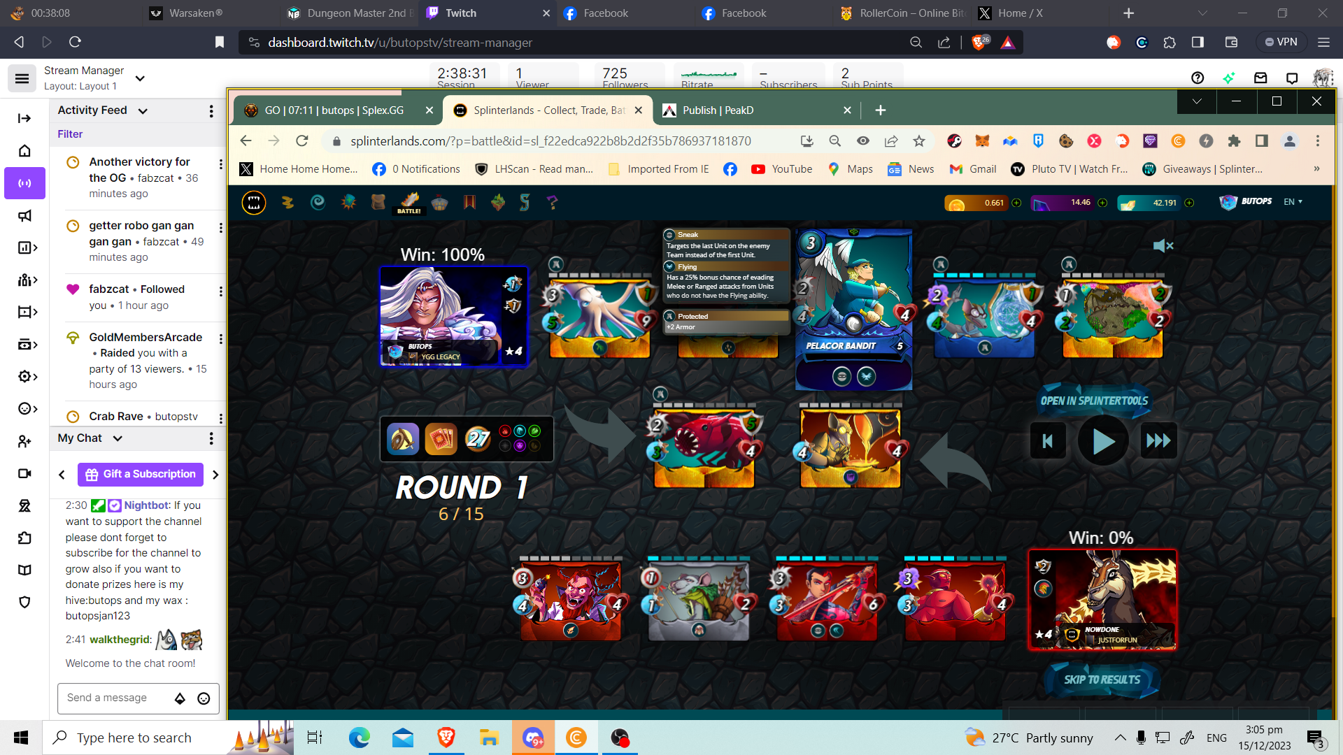This screenshot has width=1343, height=755.
Task: Click Skip to Results button
Action: click(1102, 679)
